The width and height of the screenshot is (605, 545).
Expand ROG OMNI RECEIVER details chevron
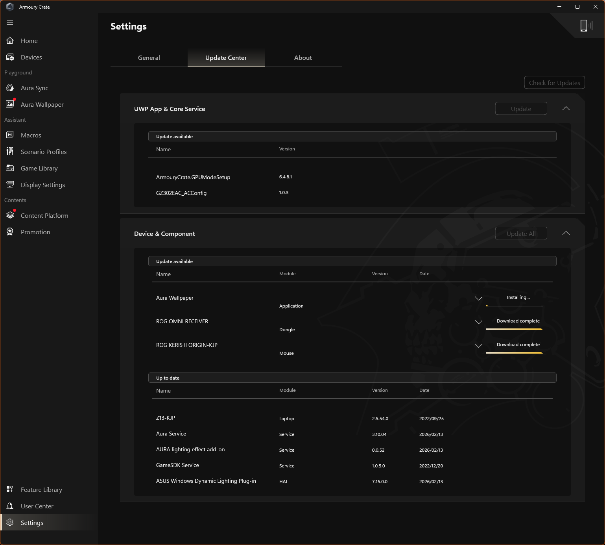[x=478, y=322]
